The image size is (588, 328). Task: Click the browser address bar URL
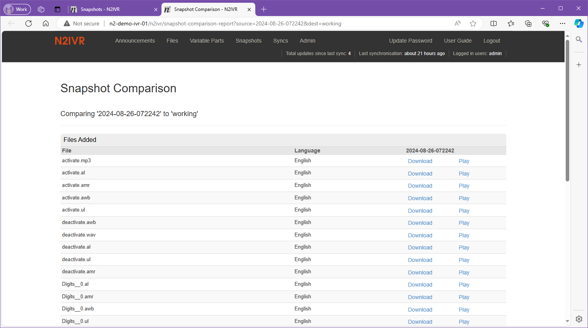coord(225,23)
